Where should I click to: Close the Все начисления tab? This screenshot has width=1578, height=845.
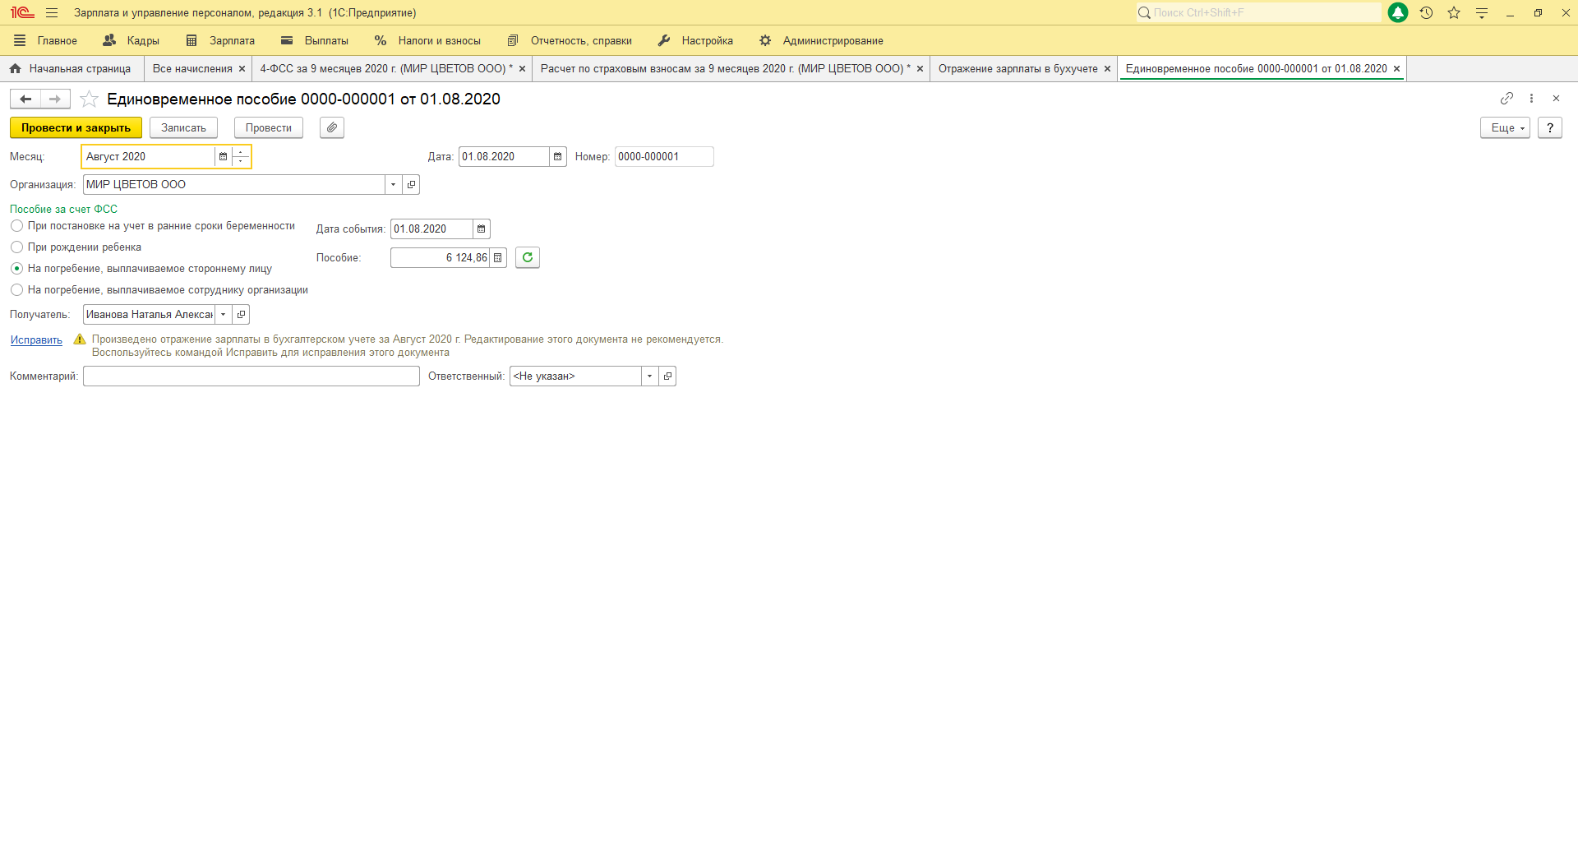tap(242, 69)
